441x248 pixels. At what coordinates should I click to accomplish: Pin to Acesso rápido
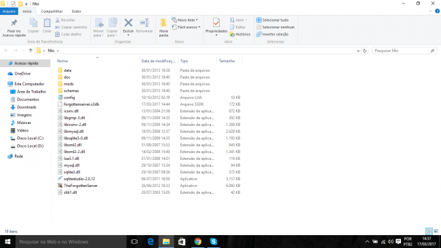tap(14, 28)
